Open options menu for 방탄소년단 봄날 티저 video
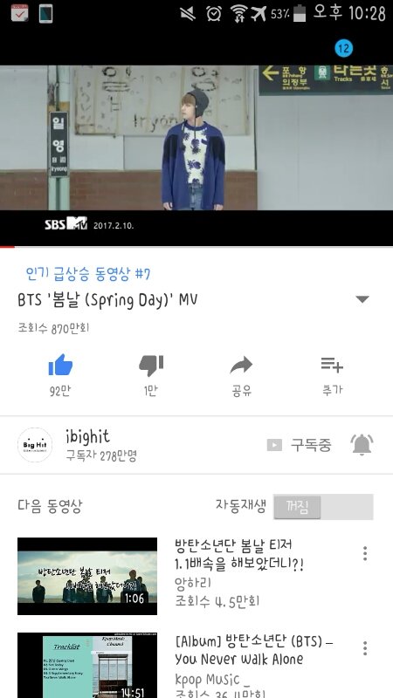The width and height of the screenshot is (393, 698). tap(365, 553)
